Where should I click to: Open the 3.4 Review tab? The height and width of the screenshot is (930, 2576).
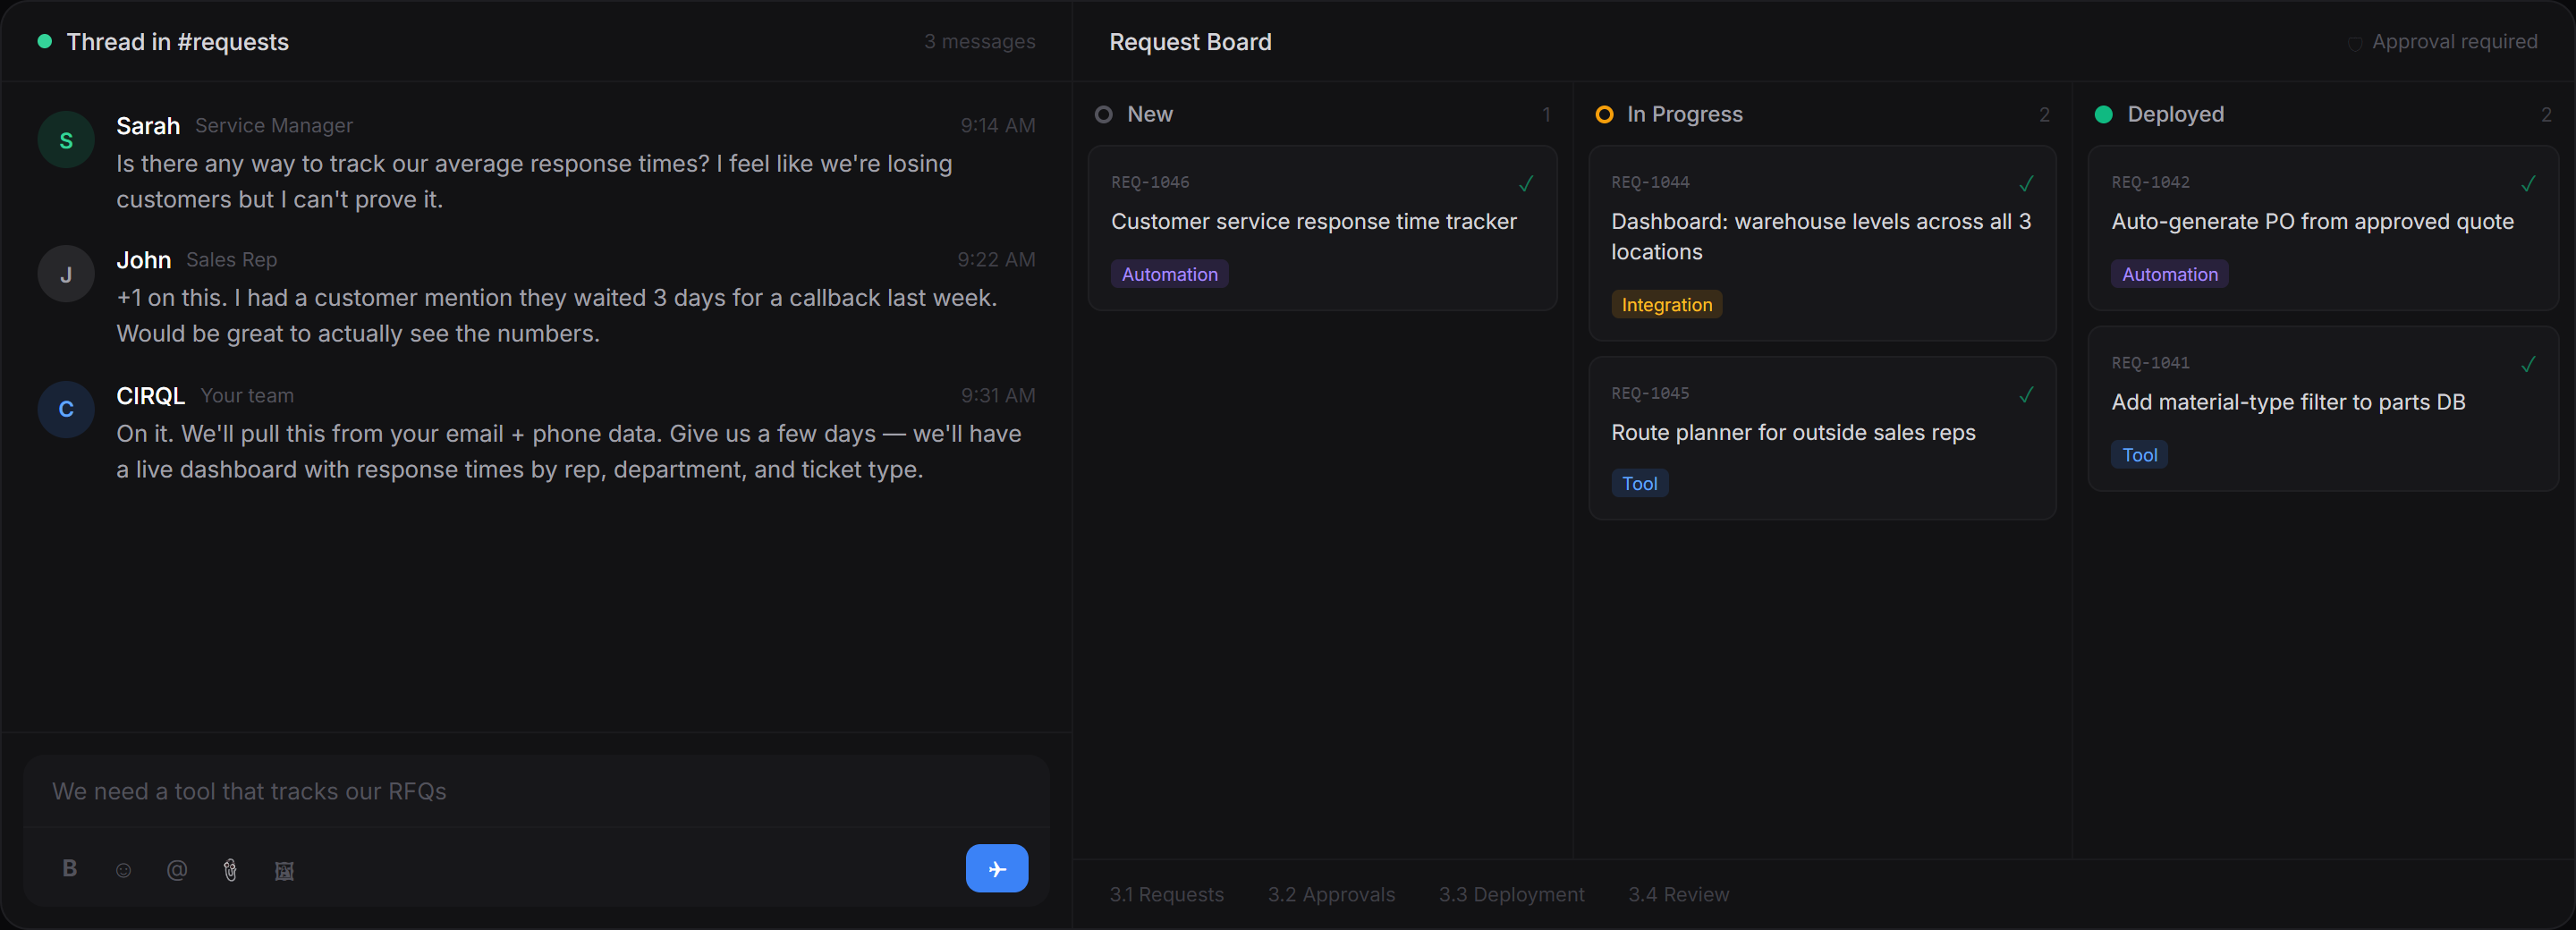coord(1678,895)
